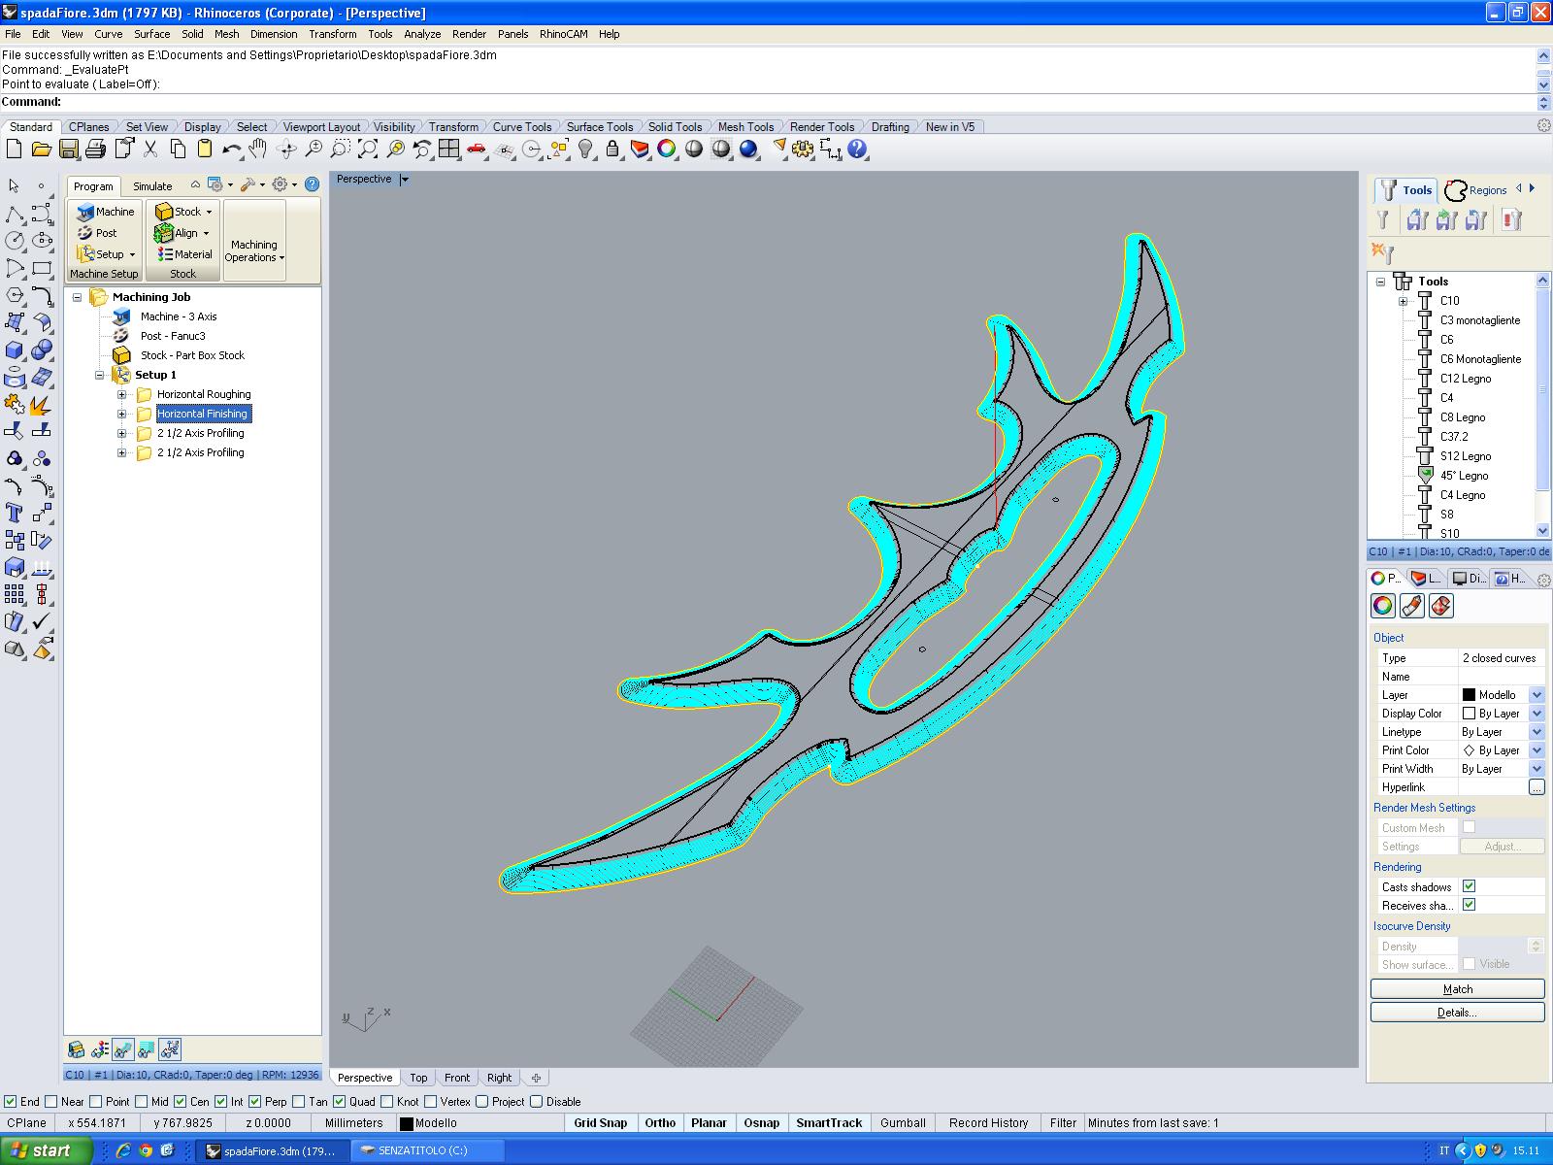Toggle the Perp osnap checkbox
Image resolution: width=1553 pixels, height=1165 pixels.
click(x=254, y=1102)
